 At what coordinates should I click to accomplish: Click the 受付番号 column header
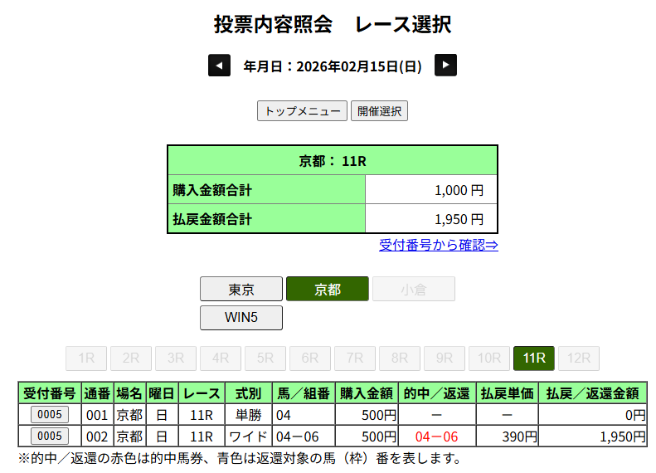[50, 393]
